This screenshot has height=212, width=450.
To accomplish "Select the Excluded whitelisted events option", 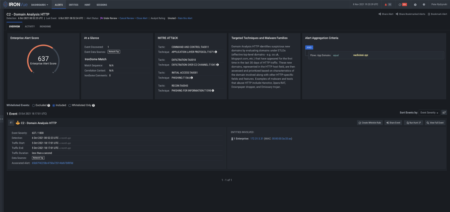I will (33, 105).
